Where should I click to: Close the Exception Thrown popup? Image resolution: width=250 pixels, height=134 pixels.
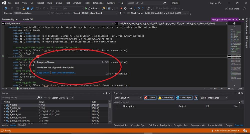107,62
